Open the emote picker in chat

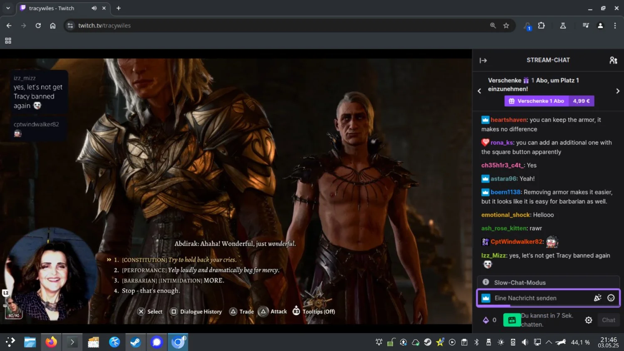611,298
